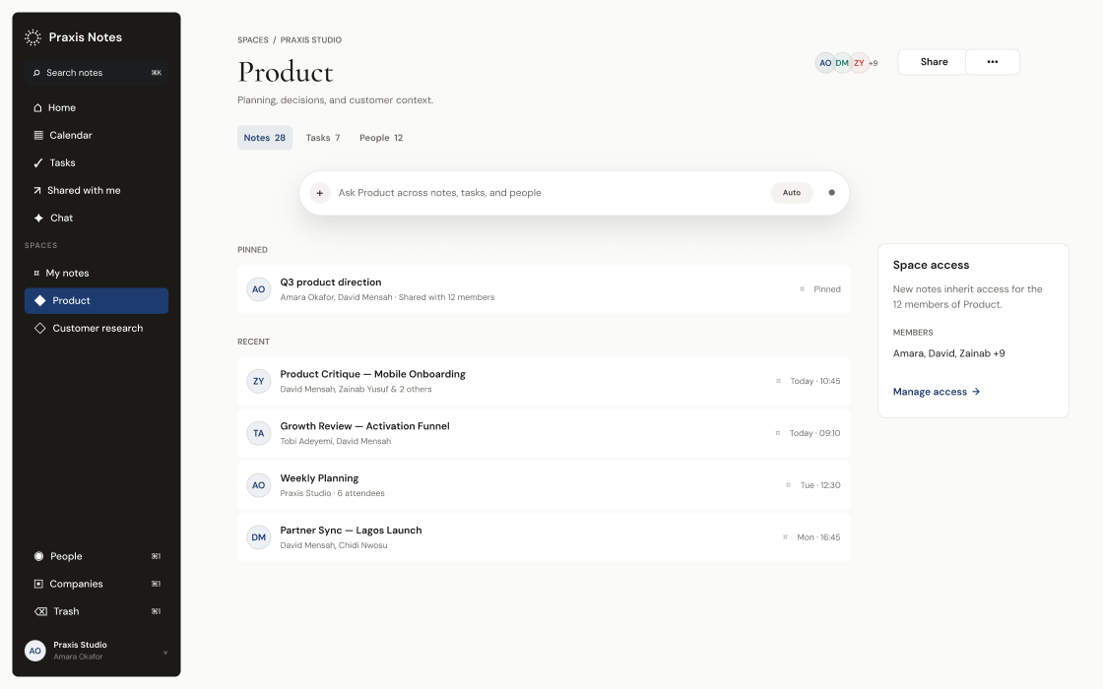Click the DM avatar in header

[x=842, y=63]
